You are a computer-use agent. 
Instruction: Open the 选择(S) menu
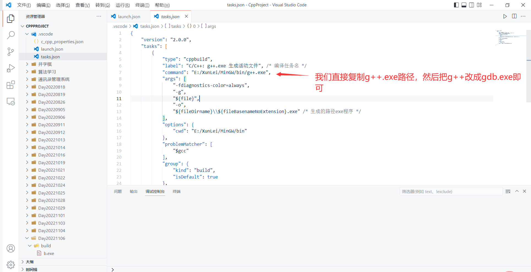(63, 5)
